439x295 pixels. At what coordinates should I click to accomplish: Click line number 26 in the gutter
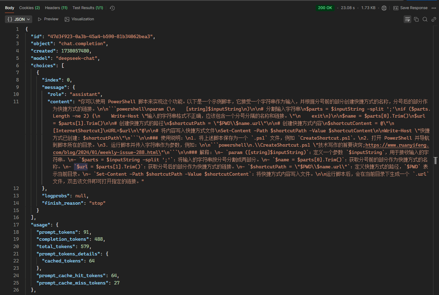coord(16,290)
